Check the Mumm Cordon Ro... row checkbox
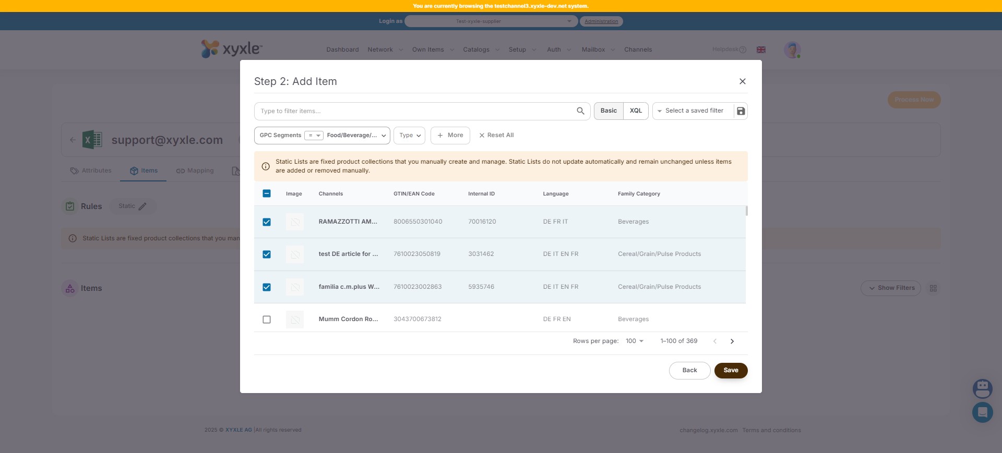 267,320
